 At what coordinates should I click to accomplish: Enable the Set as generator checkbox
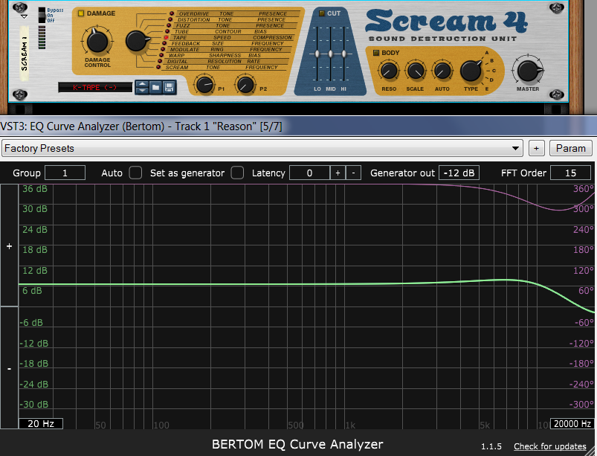[x=237, y=173]
